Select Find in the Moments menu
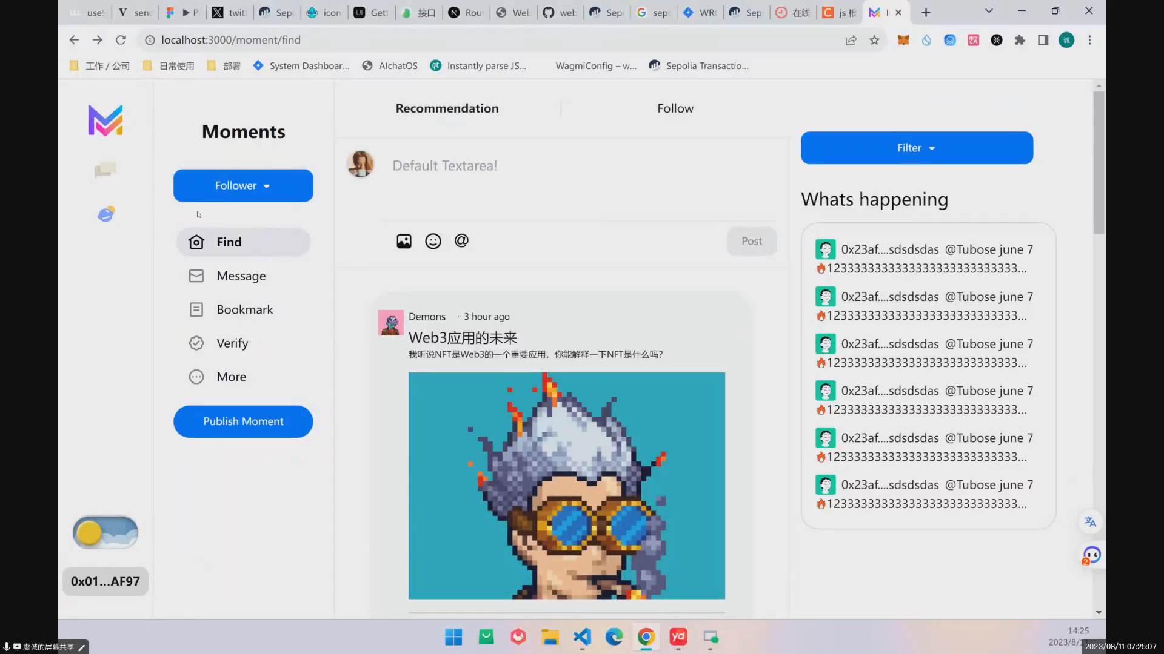1164x654 pixels. pos(243,242)
